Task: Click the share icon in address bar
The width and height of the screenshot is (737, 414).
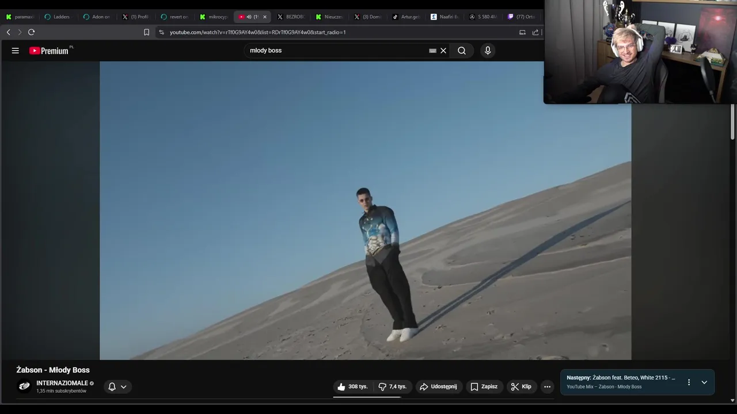Action: 535,32
